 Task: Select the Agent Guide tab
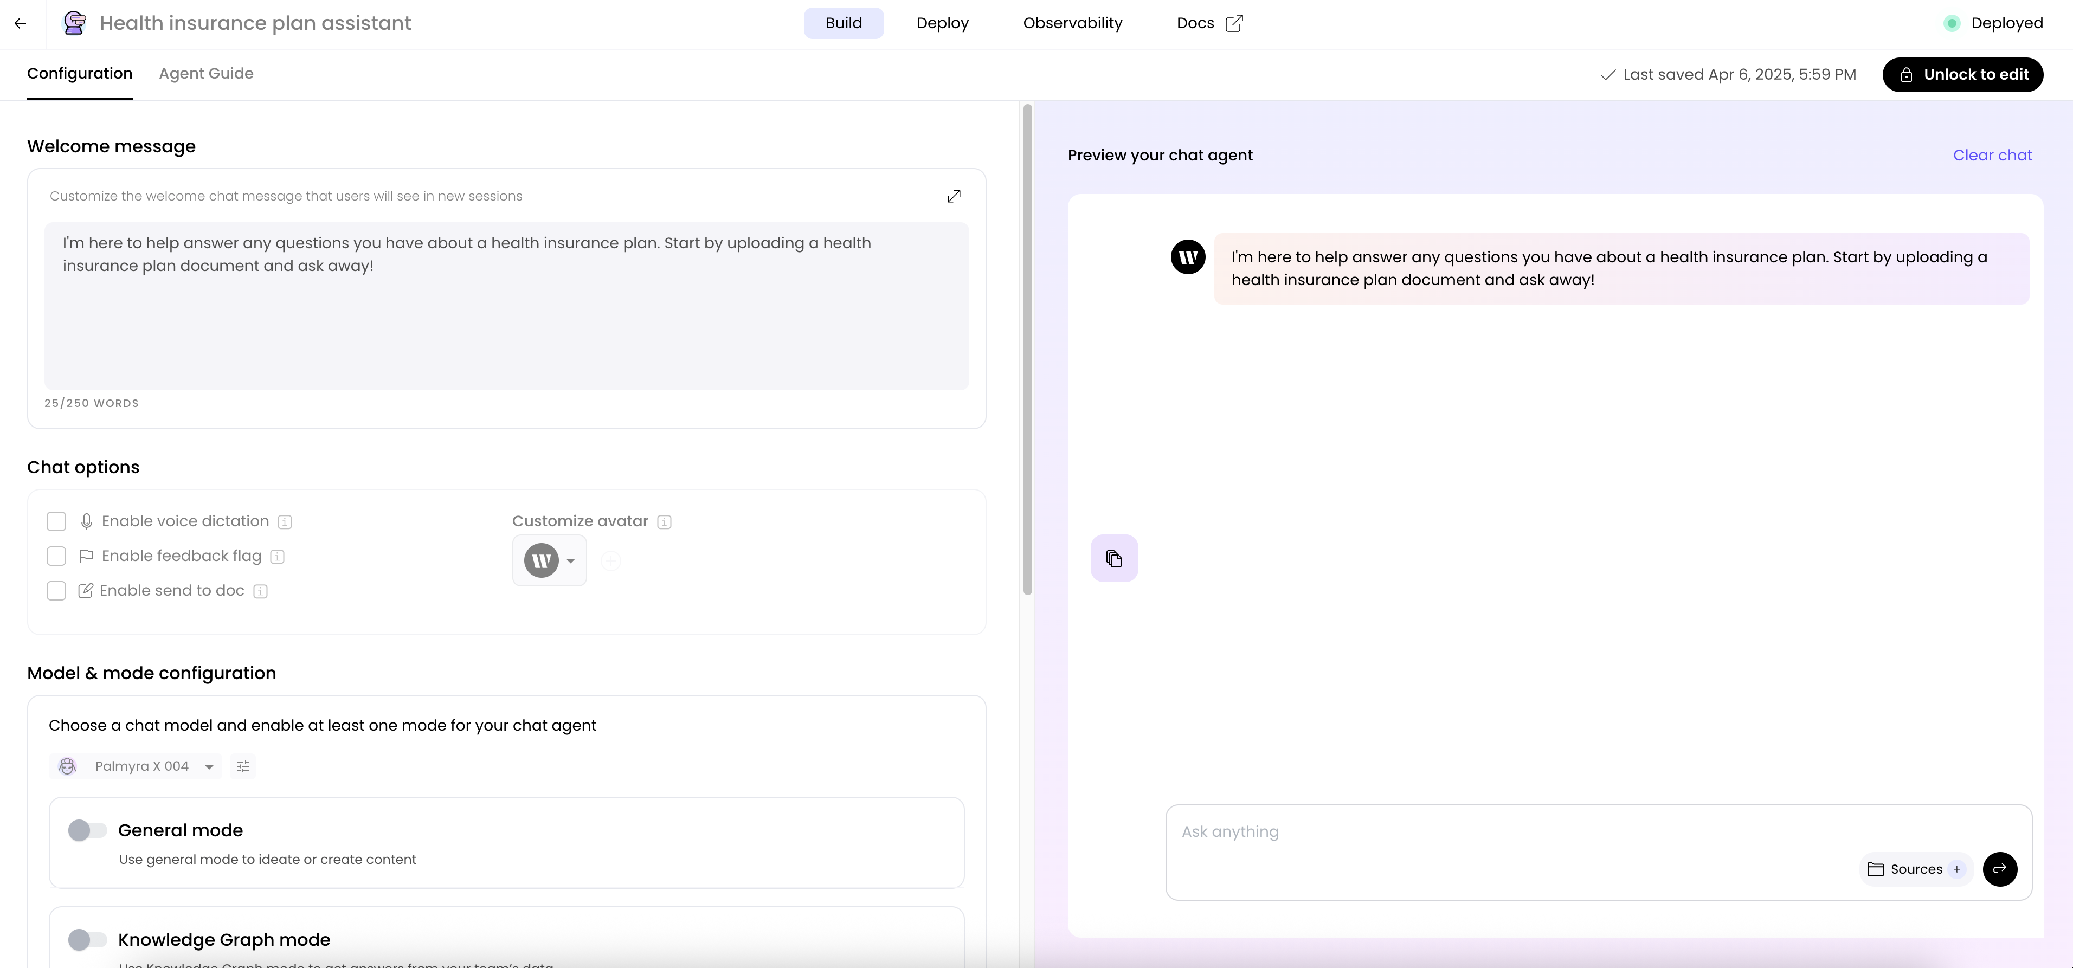(x=206, y=74)
